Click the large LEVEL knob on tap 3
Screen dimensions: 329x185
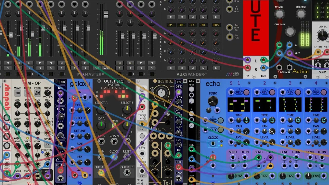pyautogui.click(x=298, y=142)
